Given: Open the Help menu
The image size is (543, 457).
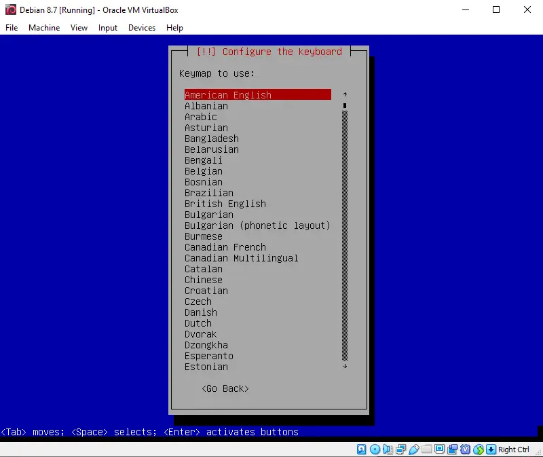Looking at the screenshot, I should pos(174,28).
